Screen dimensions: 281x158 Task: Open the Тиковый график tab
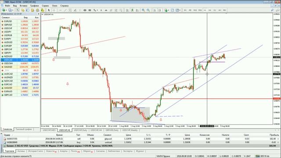[23, 129]
